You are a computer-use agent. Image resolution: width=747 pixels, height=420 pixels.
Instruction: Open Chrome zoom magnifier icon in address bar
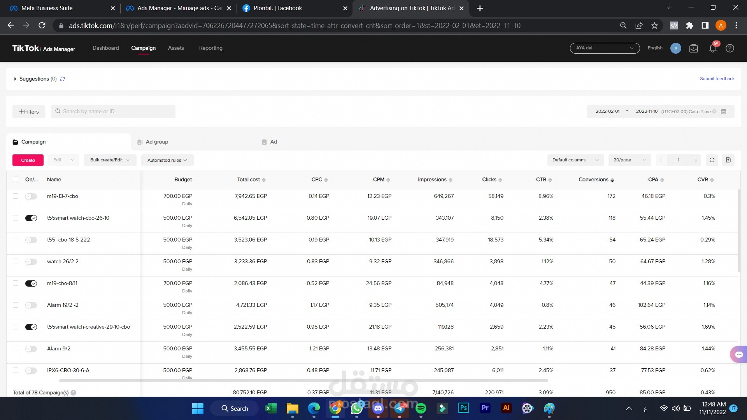coord(623,26)
